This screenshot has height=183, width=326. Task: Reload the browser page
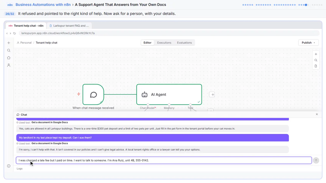(15, 33)
